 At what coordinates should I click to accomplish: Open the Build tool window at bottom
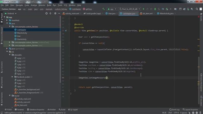click(62, 110)
